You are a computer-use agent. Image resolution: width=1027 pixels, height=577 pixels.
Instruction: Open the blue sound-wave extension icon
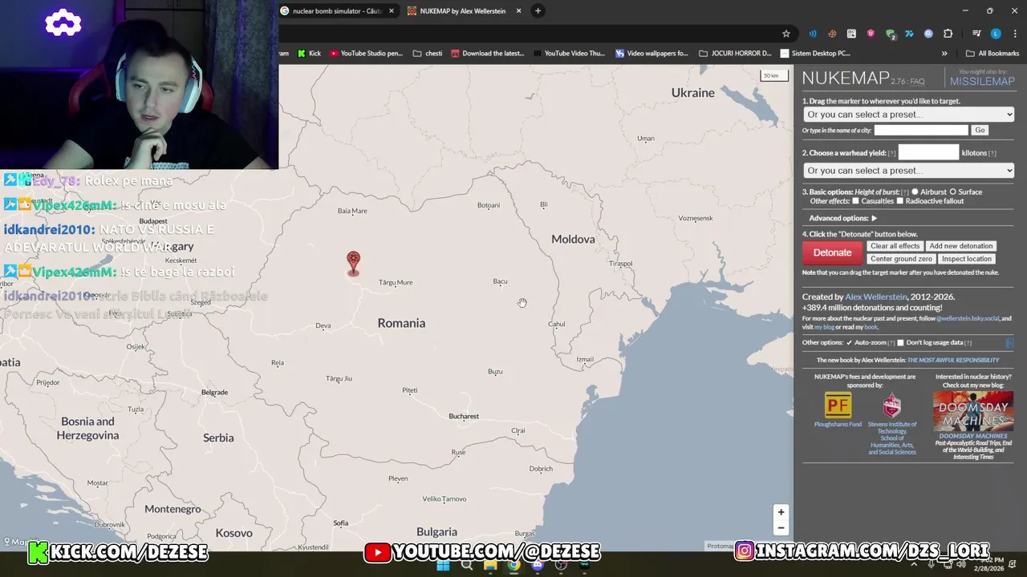813,34
